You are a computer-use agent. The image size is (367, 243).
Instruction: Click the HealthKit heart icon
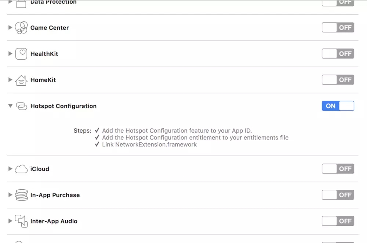pyautogui.click(x=21, y=54)
